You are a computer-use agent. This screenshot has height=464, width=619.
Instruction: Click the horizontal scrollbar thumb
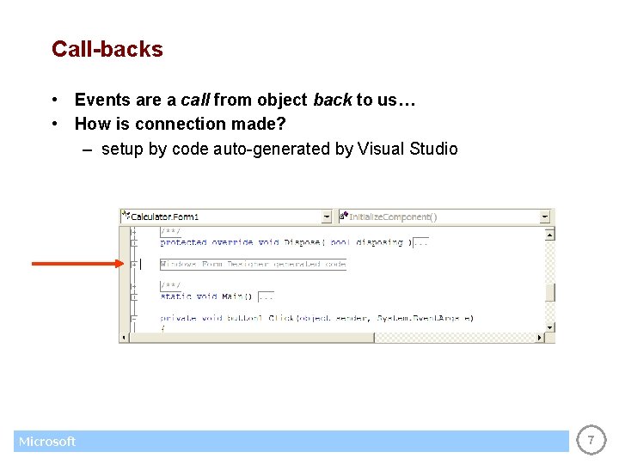(x=251, y=338)
